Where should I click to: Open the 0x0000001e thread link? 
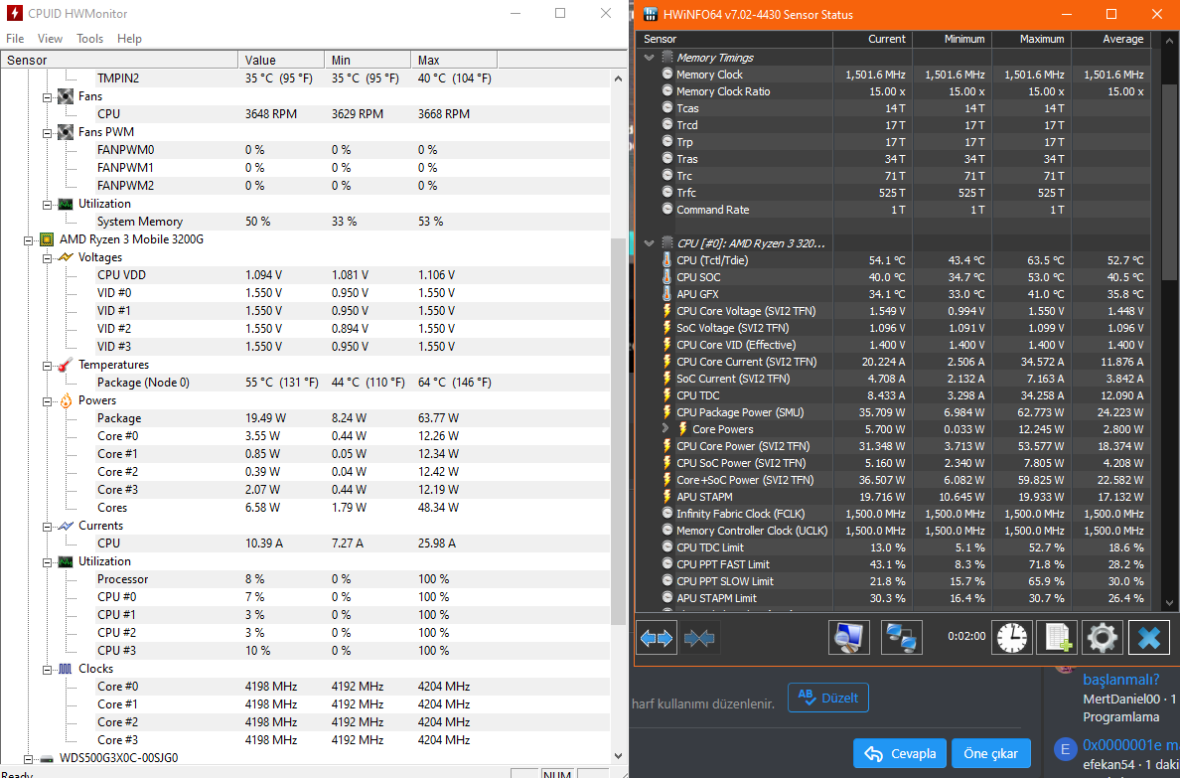tap(1130, 745)
